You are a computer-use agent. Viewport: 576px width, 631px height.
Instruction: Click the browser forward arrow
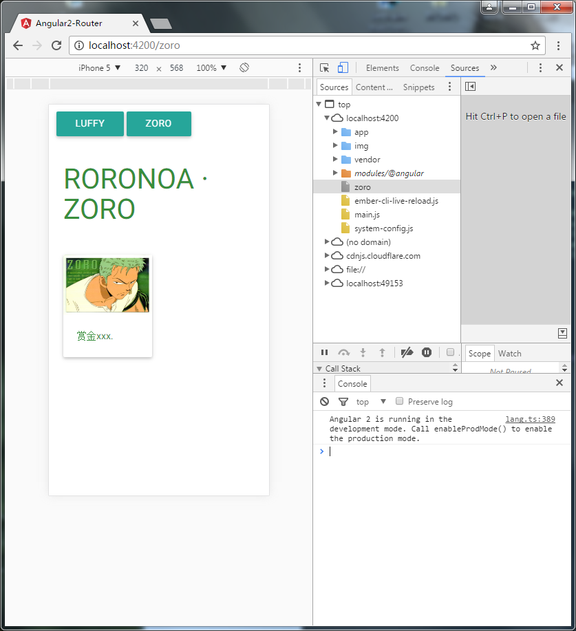[x=37, y=45]
